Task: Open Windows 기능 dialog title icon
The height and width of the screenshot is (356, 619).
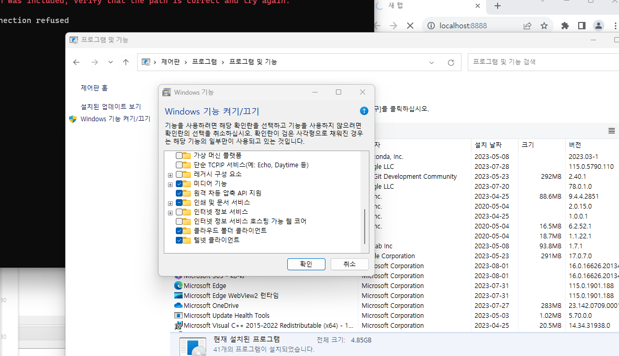Action: click(x=167, y=92)
